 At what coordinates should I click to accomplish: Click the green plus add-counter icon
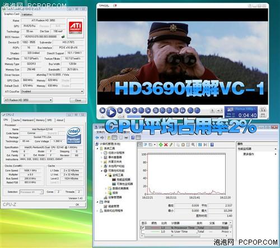pyautogui.click(x=161, y=145)
